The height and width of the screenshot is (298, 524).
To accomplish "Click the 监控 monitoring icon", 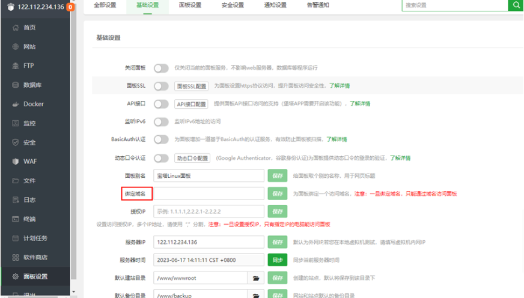I will pyautogui.click(x=16, y=123).
